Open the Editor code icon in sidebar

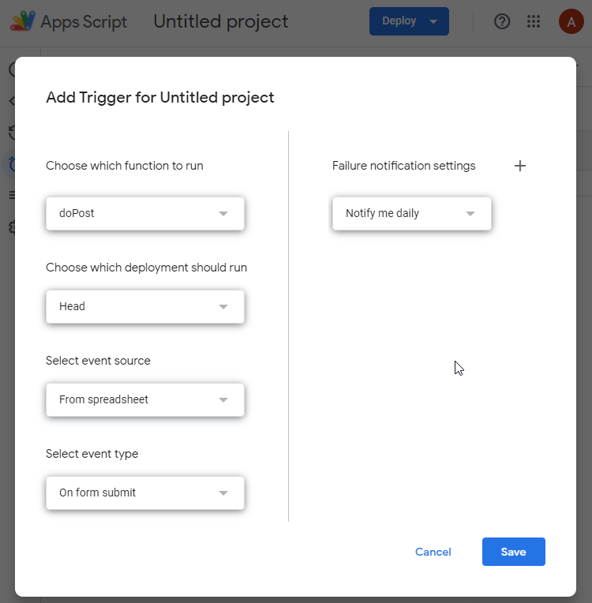pos(12,101)
